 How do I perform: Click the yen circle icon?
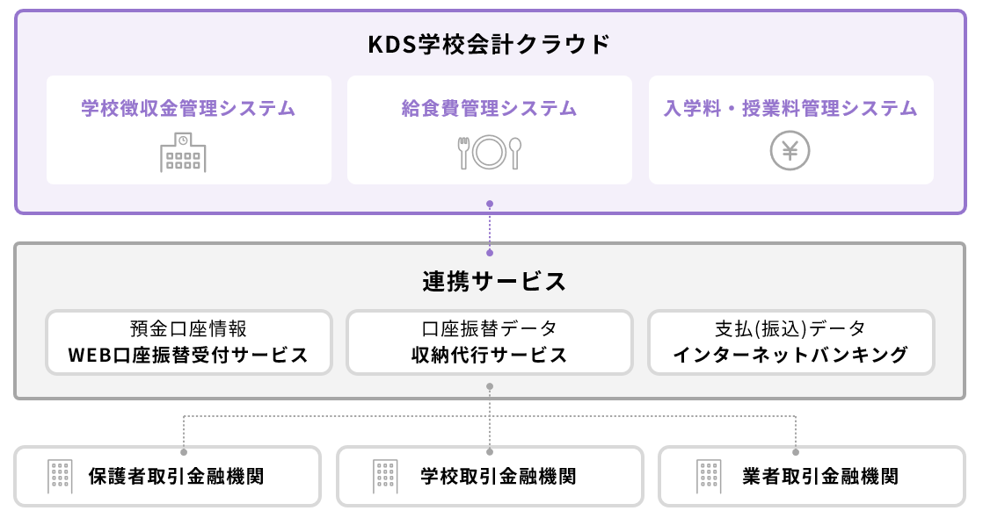(x=790, y=153)
